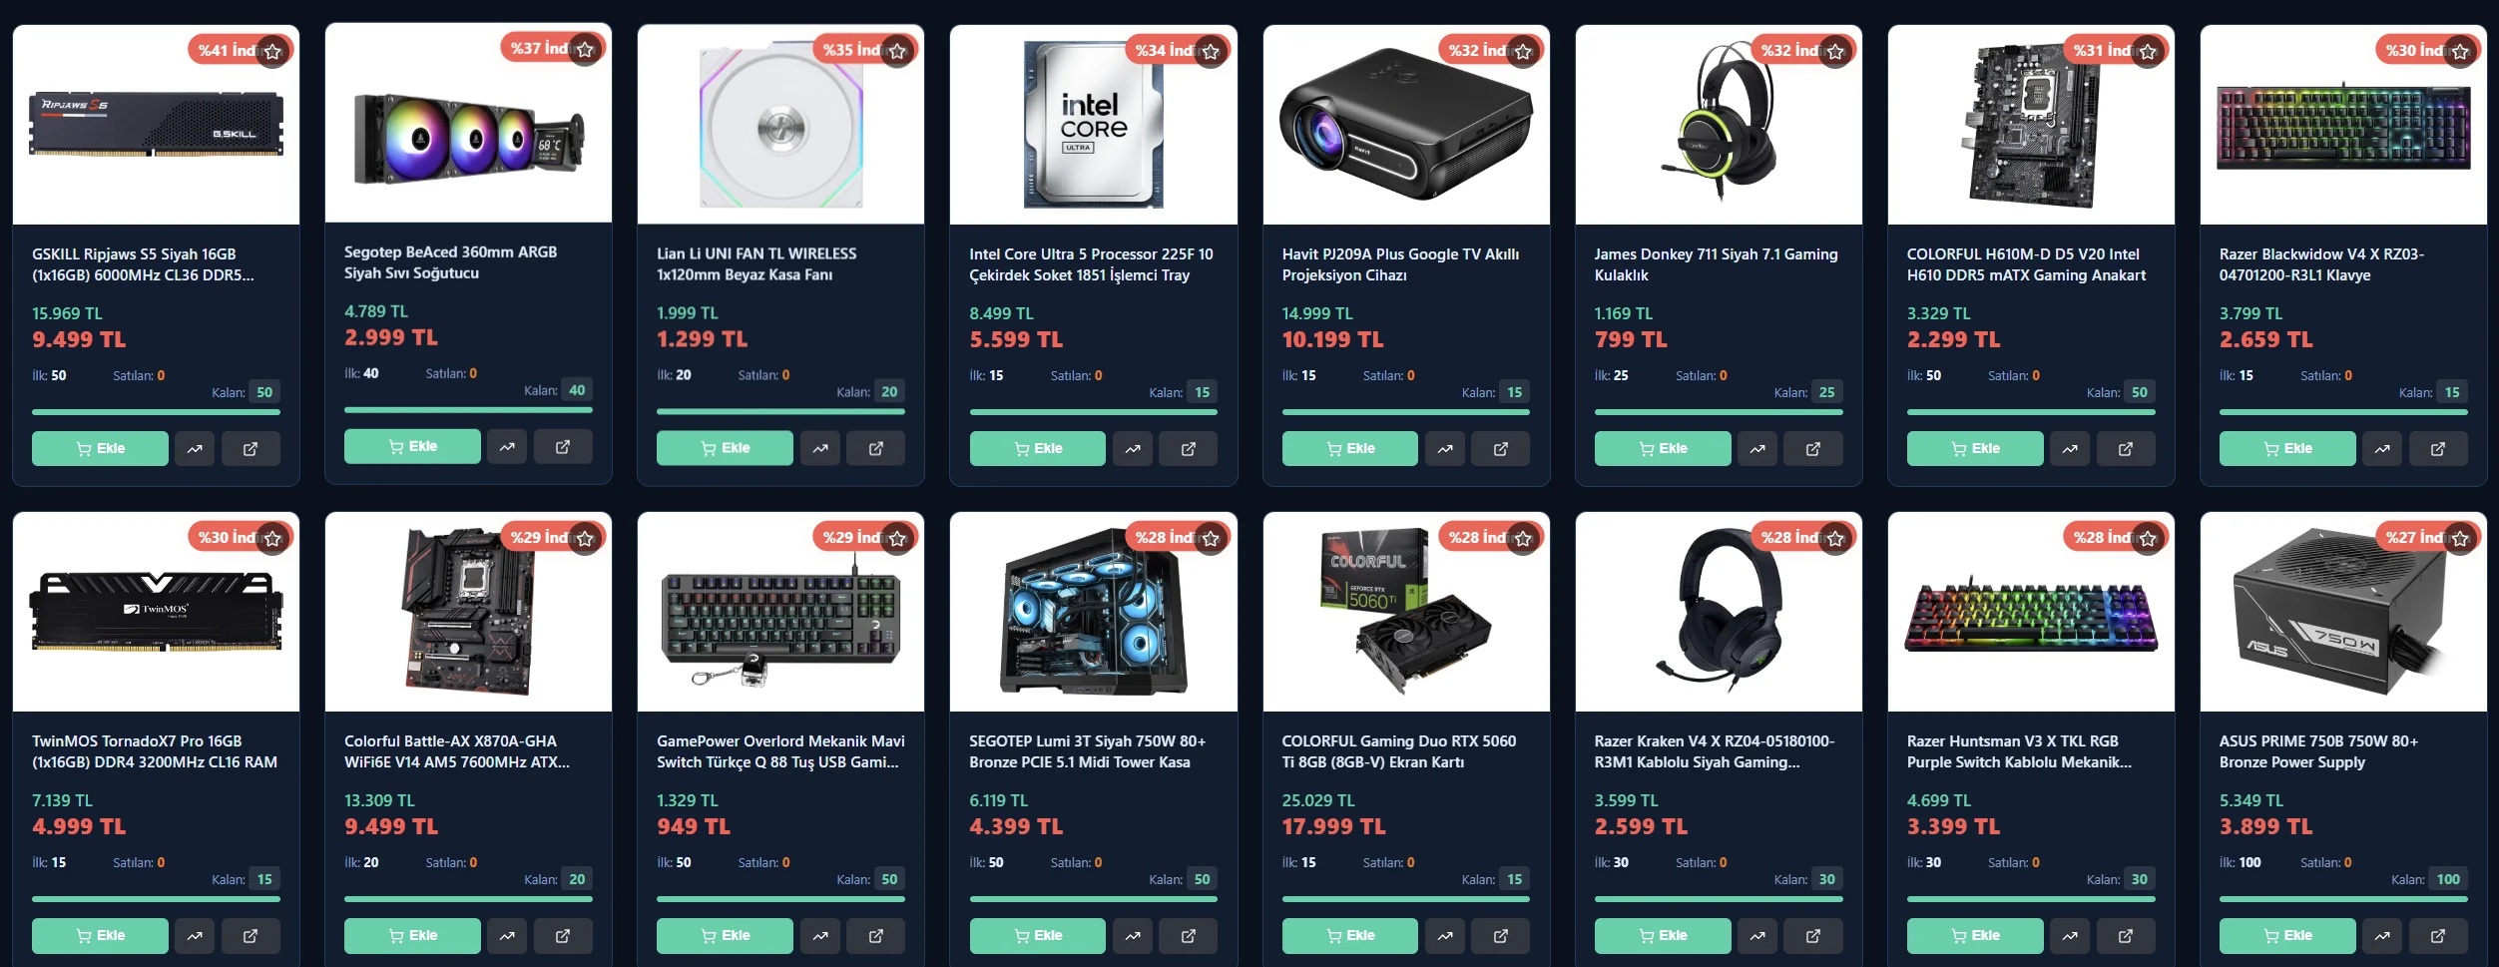Click stock progress bar on ASUS PRIME 750B
Image resolution: width=2499 pixels, height=967 pixels.
click(2343, 899)
